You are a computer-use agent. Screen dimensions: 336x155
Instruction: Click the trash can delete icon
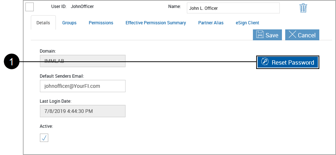pos(303,8)
